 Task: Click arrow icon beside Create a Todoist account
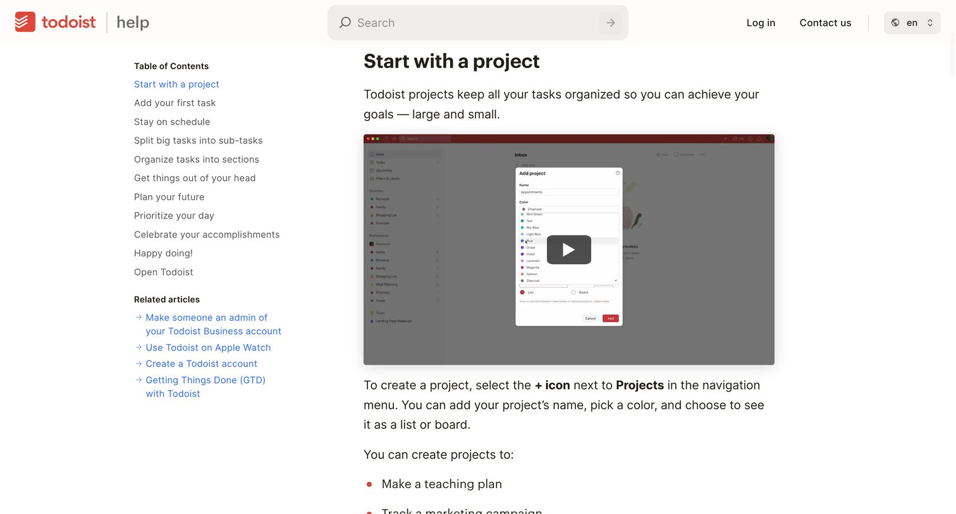(138, 364)
